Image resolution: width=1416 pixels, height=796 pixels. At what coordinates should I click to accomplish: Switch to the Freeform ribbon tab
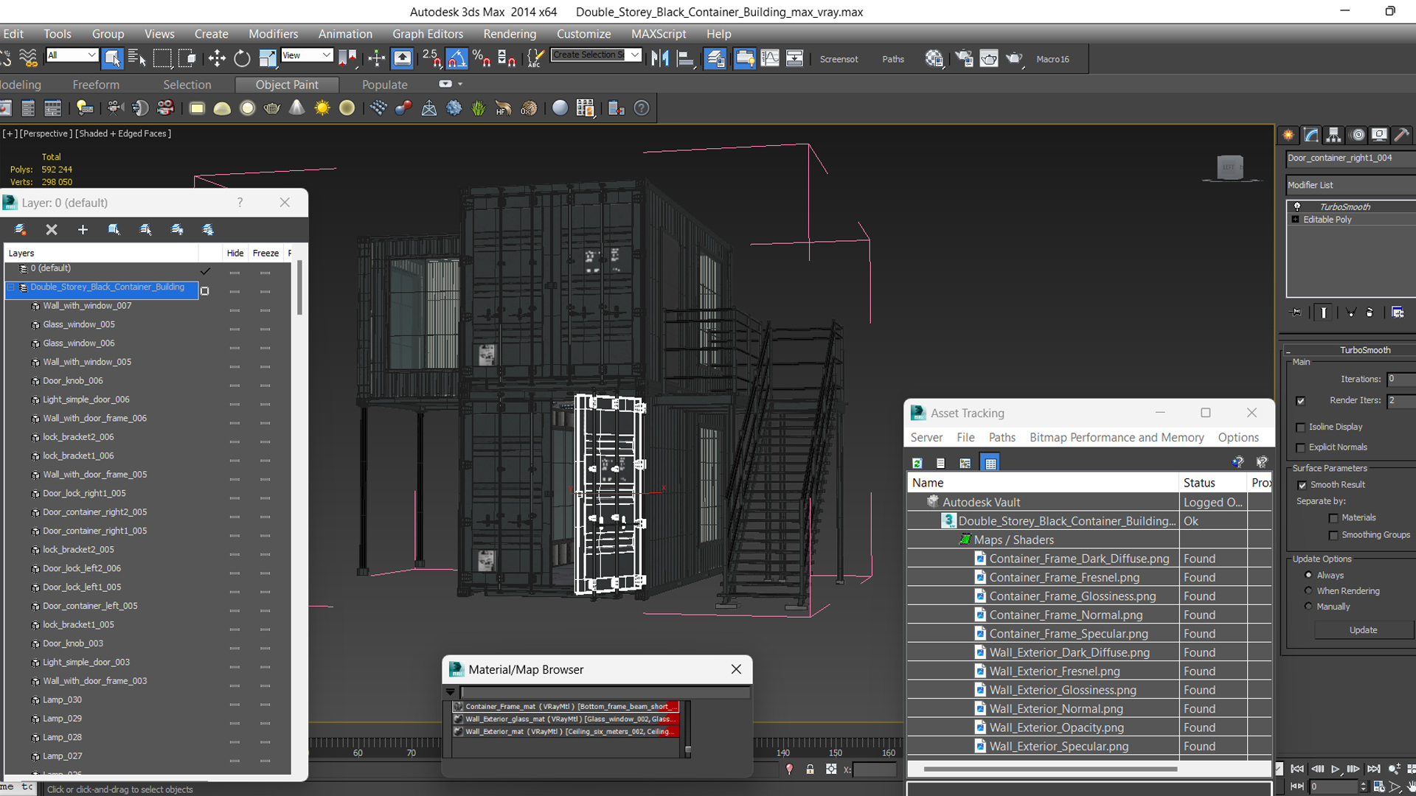[x=96, y=85]
